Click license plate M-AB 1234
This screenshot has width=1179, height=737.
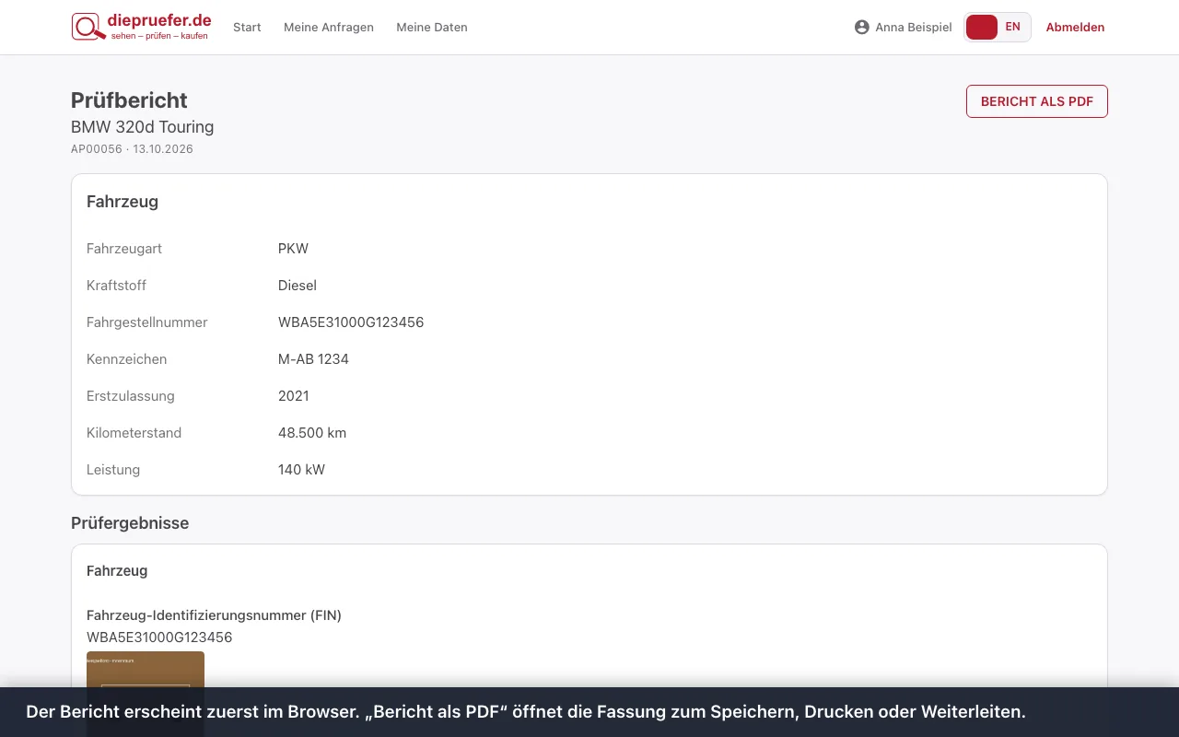pyautogui.click(x=313, y=359)
